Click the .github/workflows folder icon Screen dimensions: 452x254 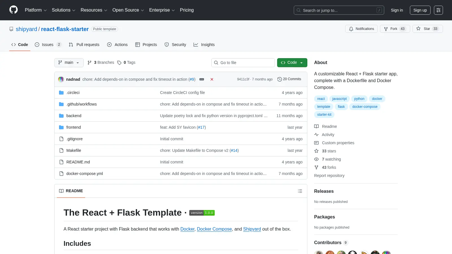pos(61,104)
